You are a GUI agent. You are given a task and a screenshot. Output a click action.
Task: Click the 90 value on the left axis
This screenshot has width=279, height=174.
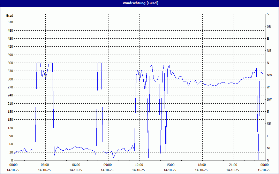10,136
